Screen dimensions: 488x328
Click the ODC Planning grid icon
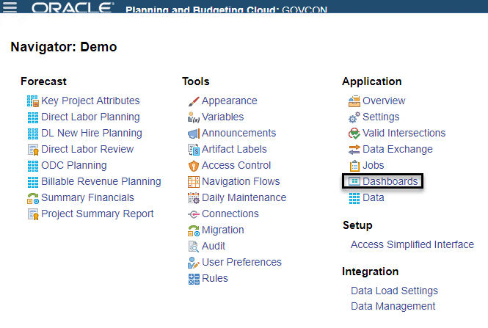pos(33,166)
